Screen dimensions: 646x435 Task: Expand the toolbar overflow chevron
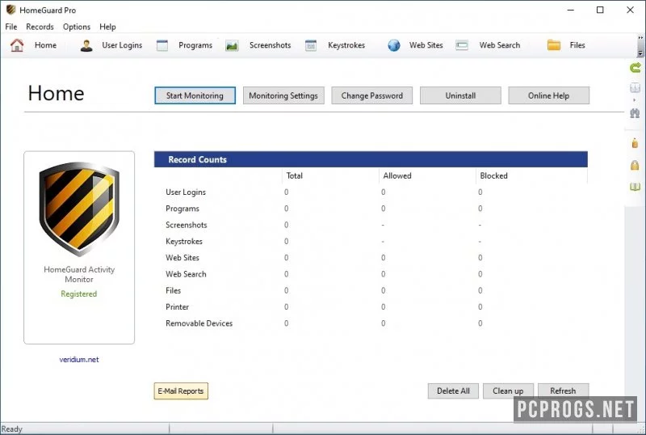[640, 37]
